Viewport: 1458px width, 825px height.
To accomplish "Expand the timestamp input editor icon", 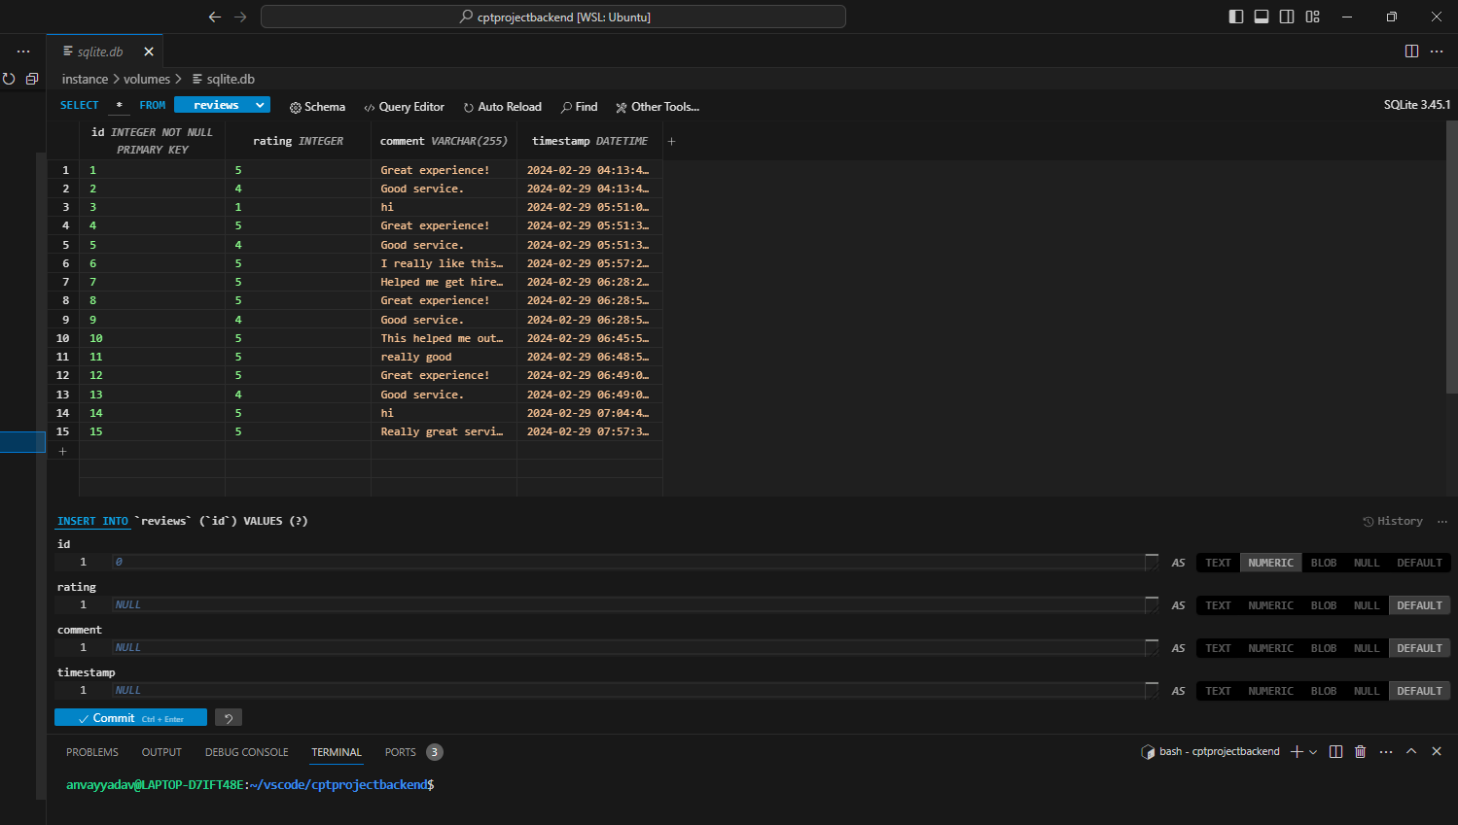I will pos(1152,690).
